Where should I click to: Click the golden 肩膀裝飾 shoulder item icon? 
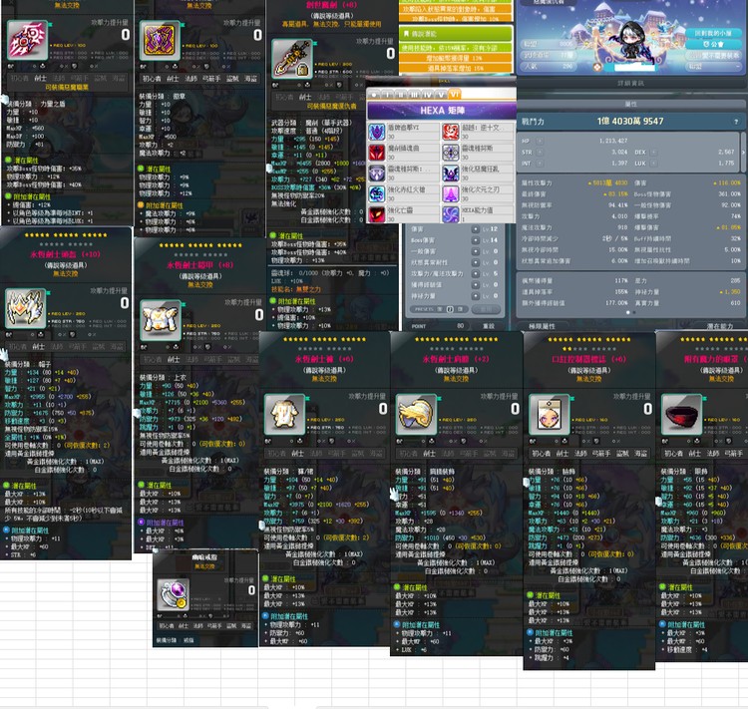tap(416, 414)
